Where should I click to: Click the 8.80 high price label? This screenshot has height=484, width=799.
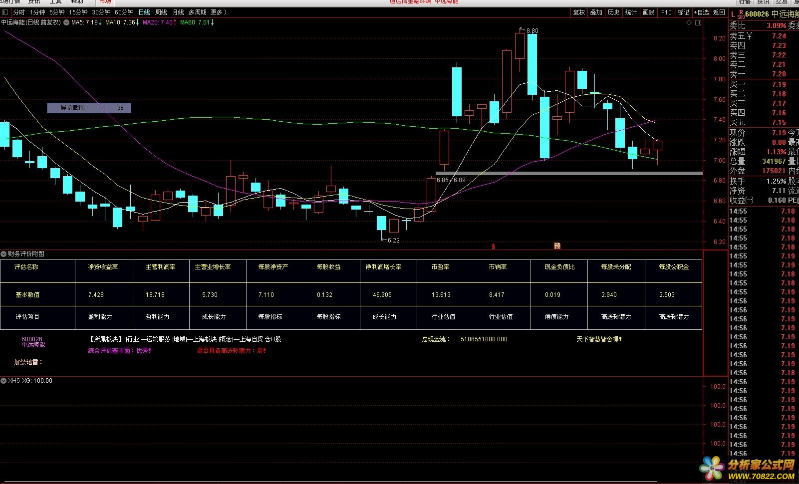tap(532, 31)
